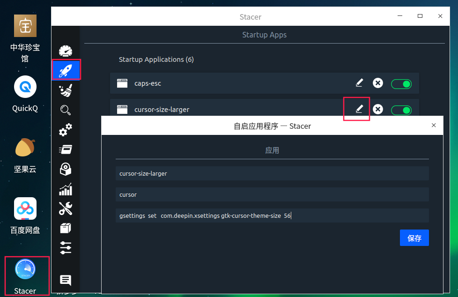Open the Resources bar chart icon
458x297 pixels.
click(x=66, y=189)
